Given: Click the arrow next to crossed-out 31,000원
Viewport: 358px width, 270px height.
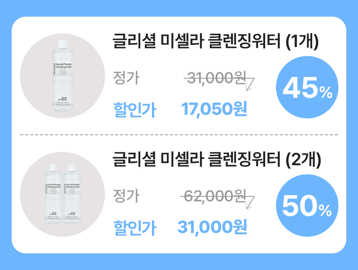Looking at the screenshot, I should (x=250, y=83).
